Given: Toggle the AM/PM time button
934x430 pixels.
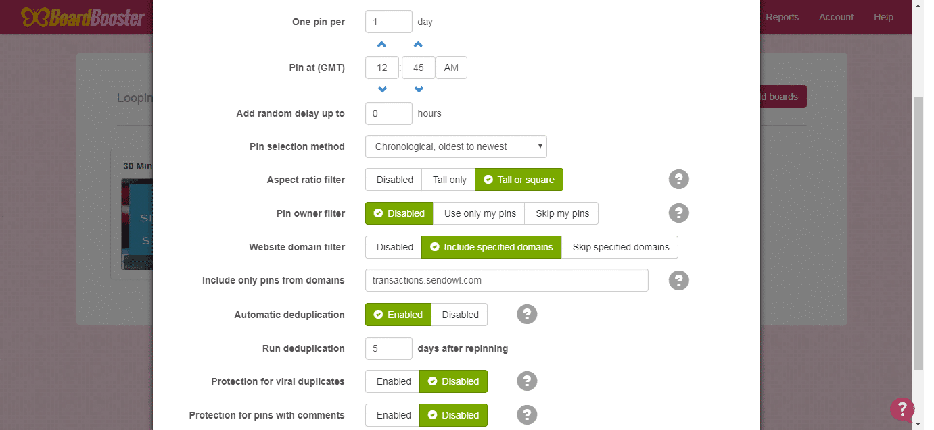Looking at the screenshot, I should click(x=451, y=68).
